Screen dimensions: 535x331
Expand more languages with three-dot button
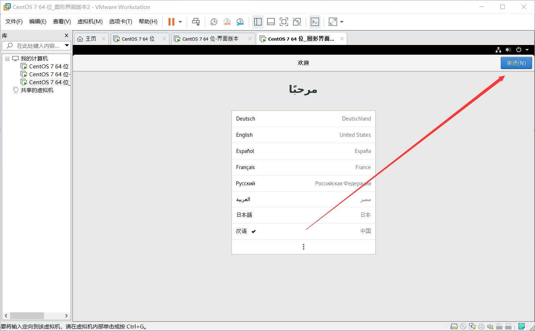coord(304,247)
